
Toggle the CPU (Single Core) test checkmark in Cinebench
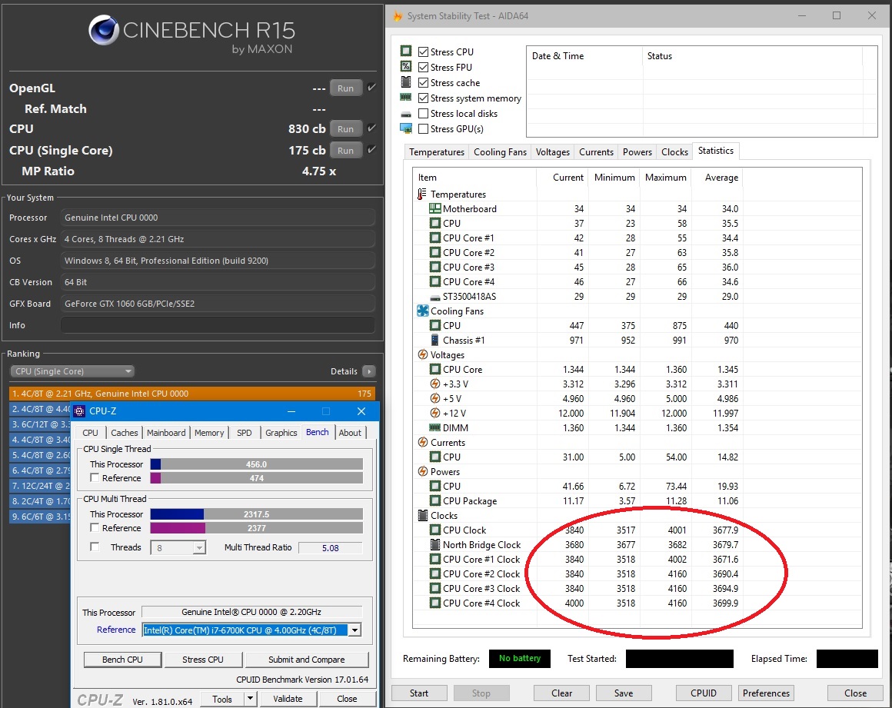click(371, 150)
